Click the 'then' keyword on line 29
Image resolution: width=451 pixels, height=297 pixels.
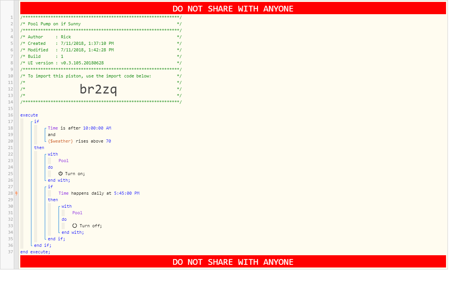[x=53, y=200]
